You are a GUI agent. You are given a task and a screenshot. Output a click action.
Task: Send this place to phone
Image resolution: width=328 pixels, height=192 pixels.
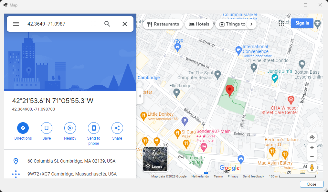[x=93, y=128]
